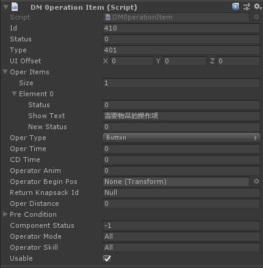This screenshot has width=263, height=268.
Task: Click the CD Time label
Action: (25, 160)
